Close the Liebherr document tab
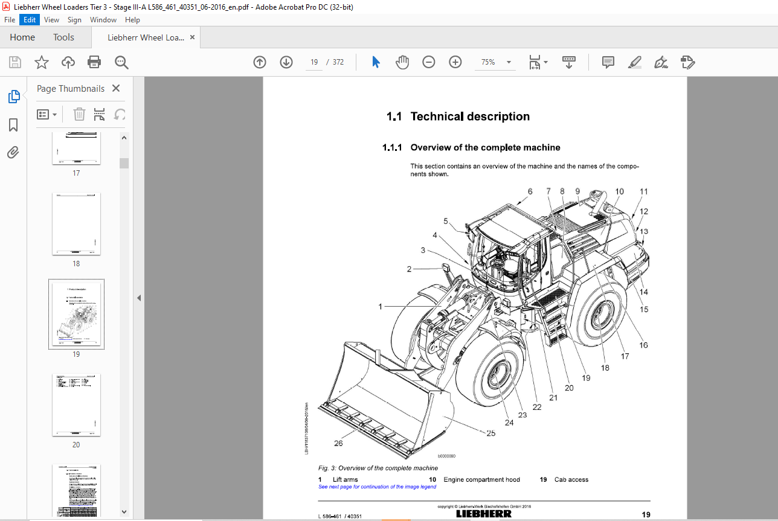 pyautogui.click(x=193, y=37)
